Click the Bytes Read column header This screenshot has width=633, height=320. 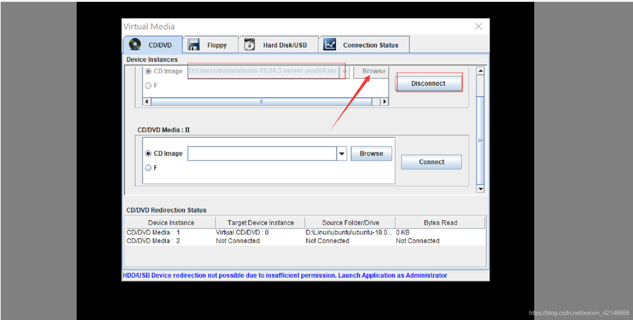click(440, 223)
